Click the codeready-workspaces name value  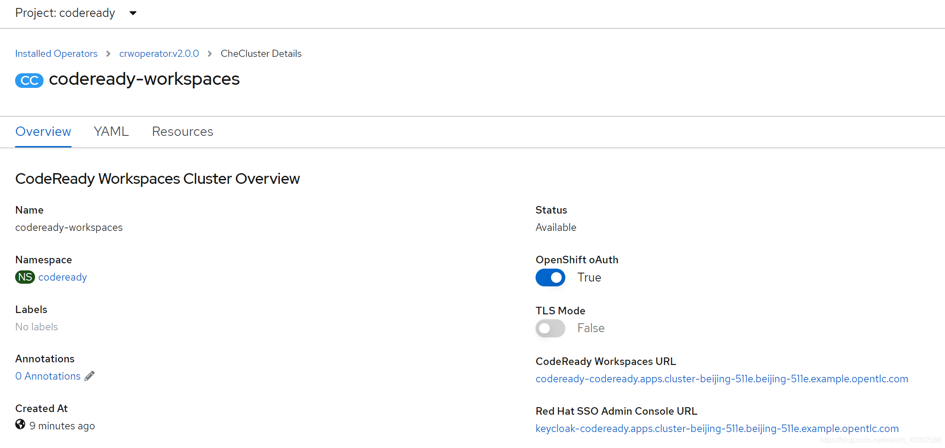(x=69, y=227)
